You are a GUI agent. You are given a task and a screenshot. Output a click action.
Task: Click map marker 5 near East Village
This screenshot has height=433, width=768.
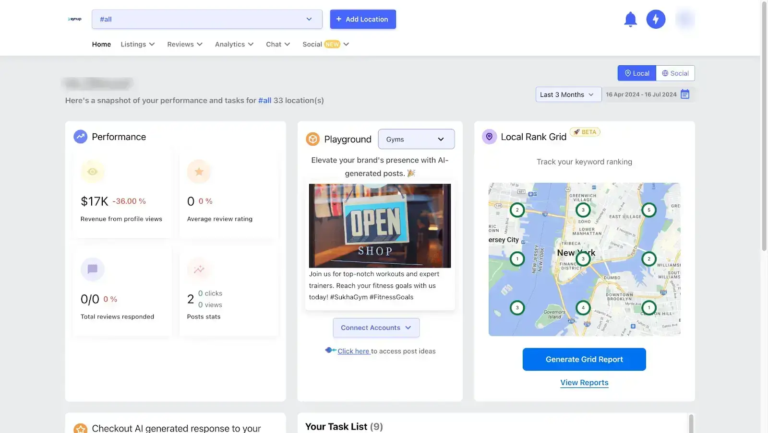coord(649,210)
